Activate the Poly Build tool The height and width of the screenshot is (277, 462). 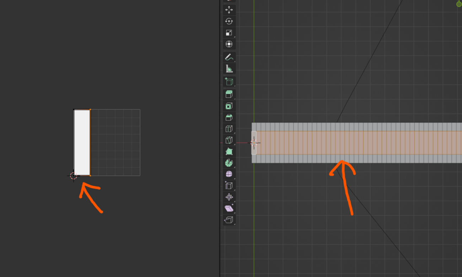(x=229, y=152)
